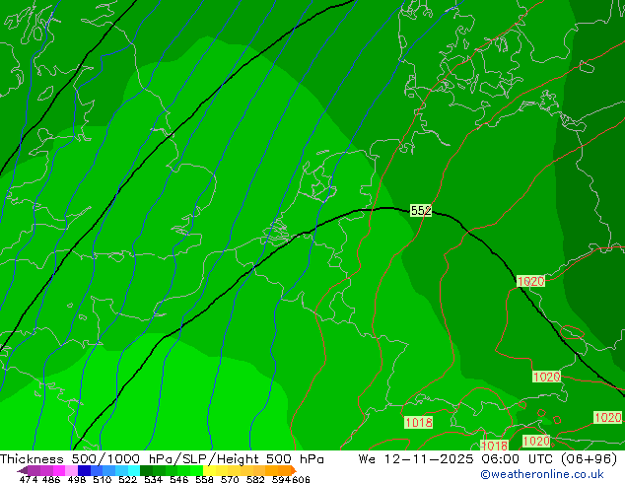Pick the dark blue legend swatch
The width and height of the screenshot is (625, 483).
coord(84,470)
